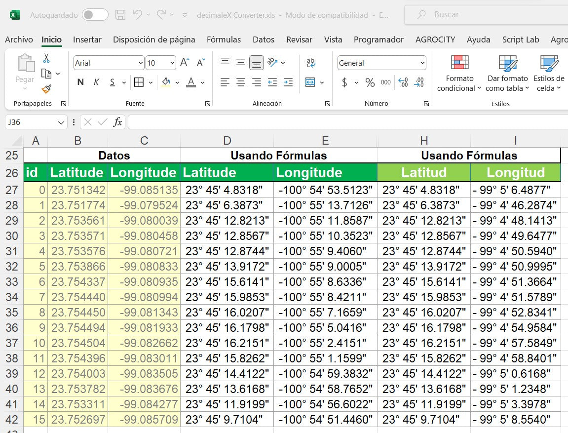The image size is (568, 433).
Task: Open the General number format dropdown
Action: [x=422, y=63]
